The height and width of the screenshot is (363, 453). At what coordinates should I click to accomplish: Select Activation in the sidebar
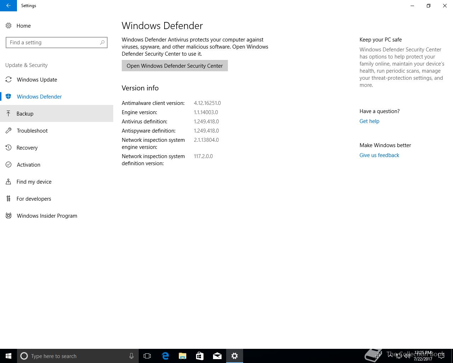pyautogui.click(x=57, y=164)
